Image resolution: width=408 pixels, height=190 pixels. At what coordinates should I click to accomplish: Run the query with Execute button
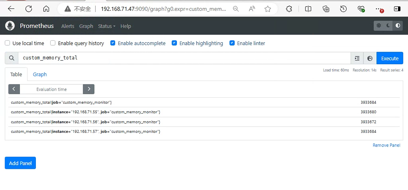390,58
